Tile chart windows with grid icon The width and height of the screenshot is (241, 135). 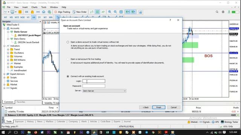(x=121, y=12)
